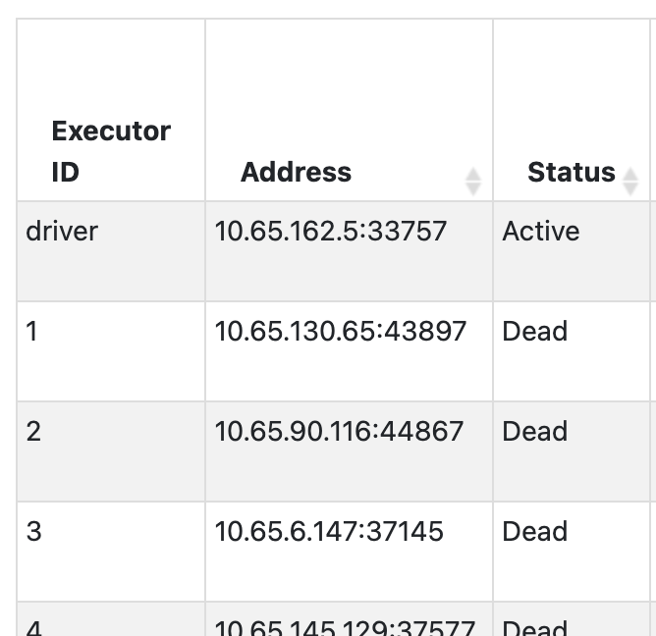Click the Status column header label
The image size is (656, 636).
tap(571, 173)
